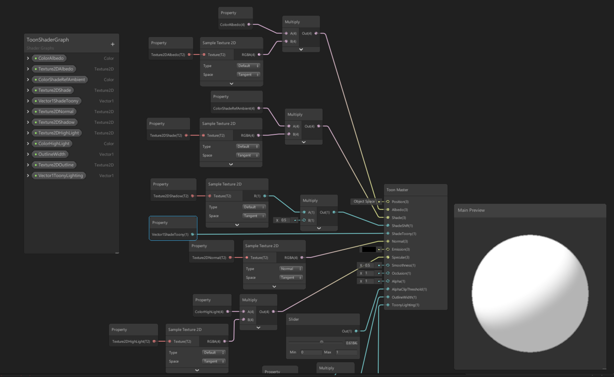
Task: Select the Toon Master node header
Action: pos(415,190)
